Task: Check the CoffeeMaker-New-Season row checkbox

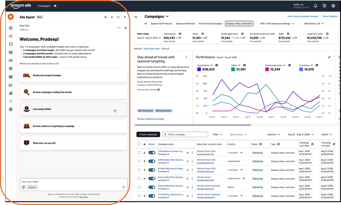Action: (x=139, y=161)
